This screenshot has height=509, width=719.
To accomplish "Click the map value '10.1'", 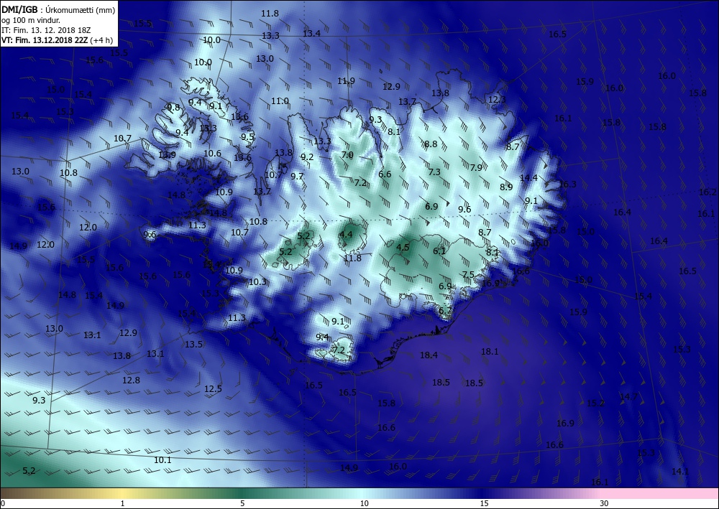I will click(x=162, y=460).
